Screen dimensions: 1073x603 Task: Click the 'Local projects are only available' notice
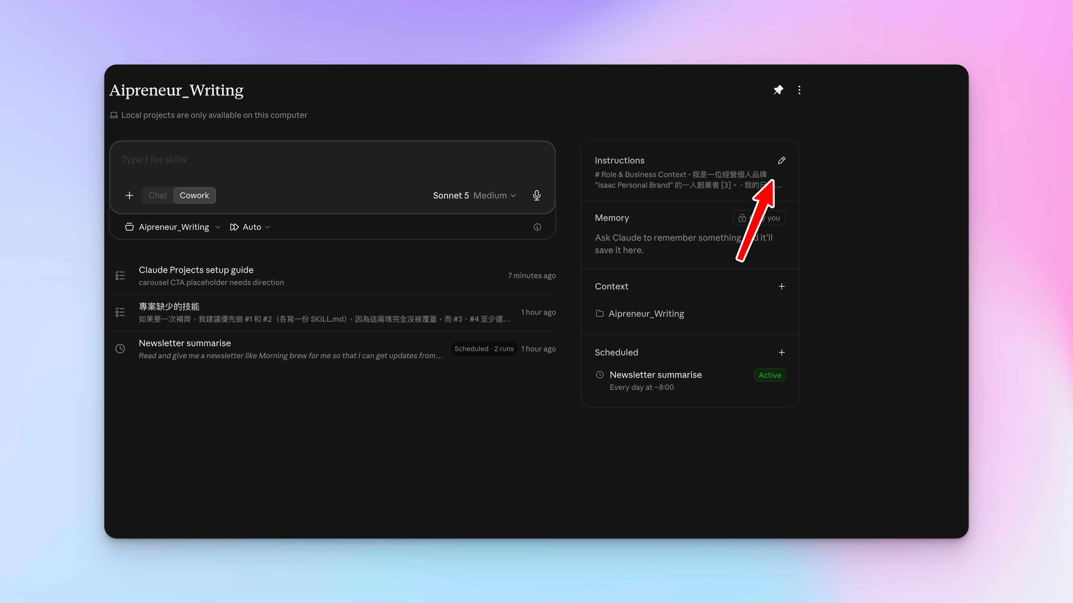coord(214,115)
